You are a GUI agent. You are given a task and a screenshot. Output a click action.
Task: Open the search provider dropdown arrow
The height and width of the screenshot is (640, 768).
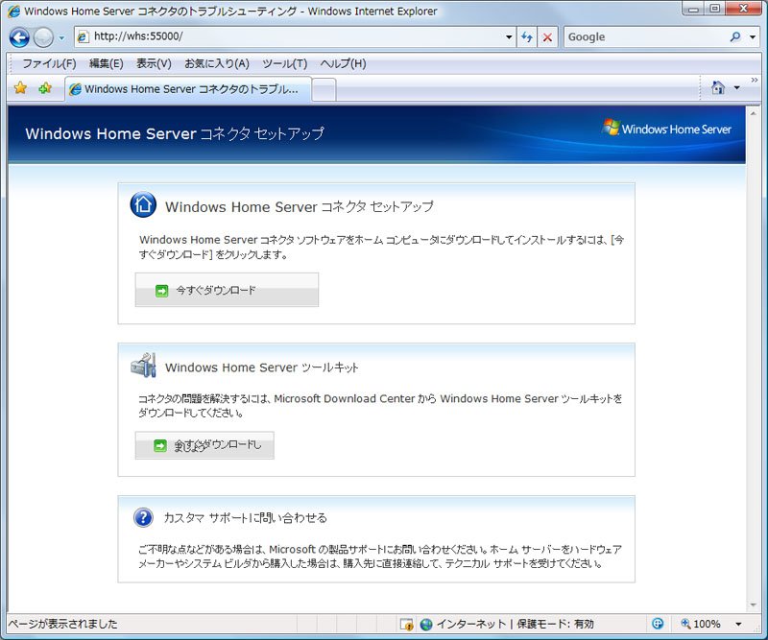pyautogui.click(x=753, y=37)
